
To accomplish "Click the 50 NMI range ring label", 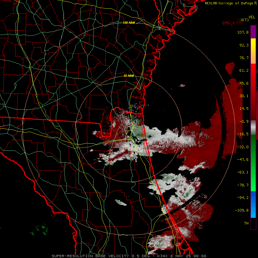I will tap(129, 76).
